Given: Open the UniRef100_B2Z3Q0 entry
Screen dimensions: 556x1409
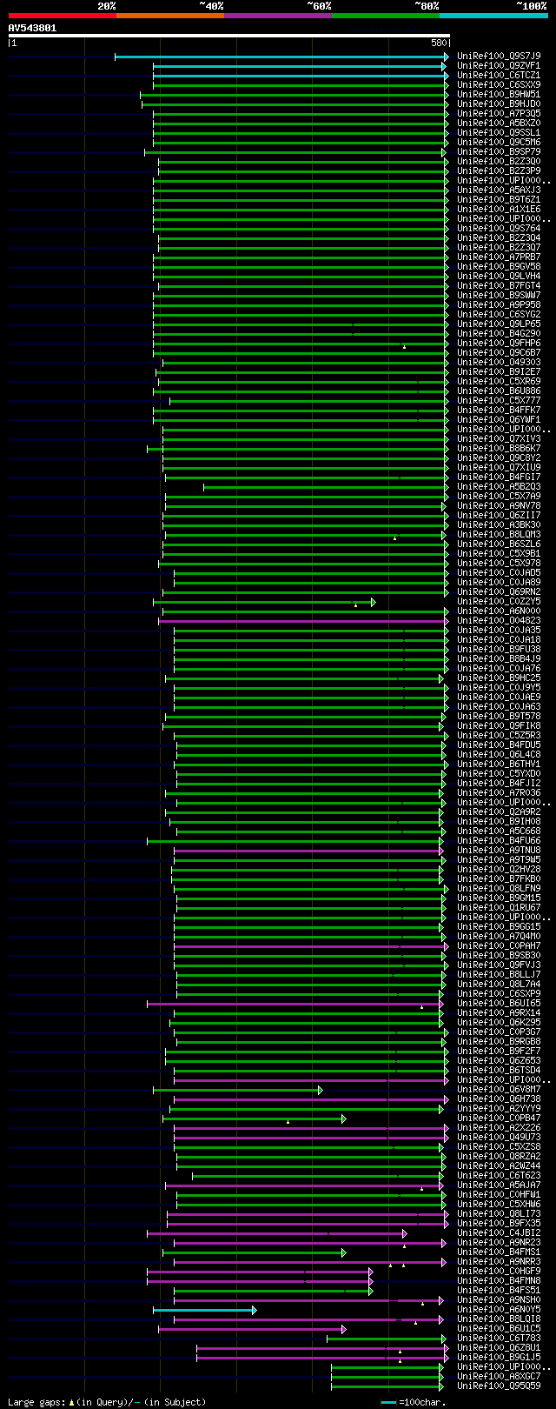Looking at the screenshot, I should (x=499, y=161).
